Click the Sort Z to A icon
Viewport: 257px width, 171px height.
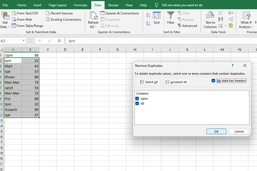(148, 24)
